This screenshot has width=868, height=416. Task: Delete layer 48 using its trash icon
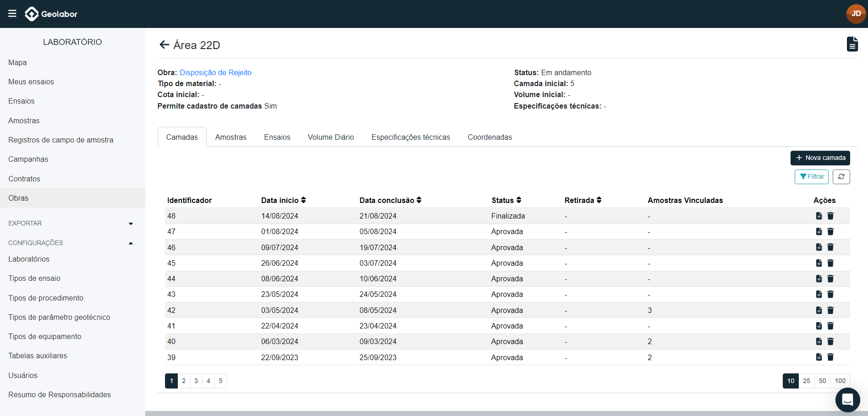pyautogui.click(x=830, y=216)
